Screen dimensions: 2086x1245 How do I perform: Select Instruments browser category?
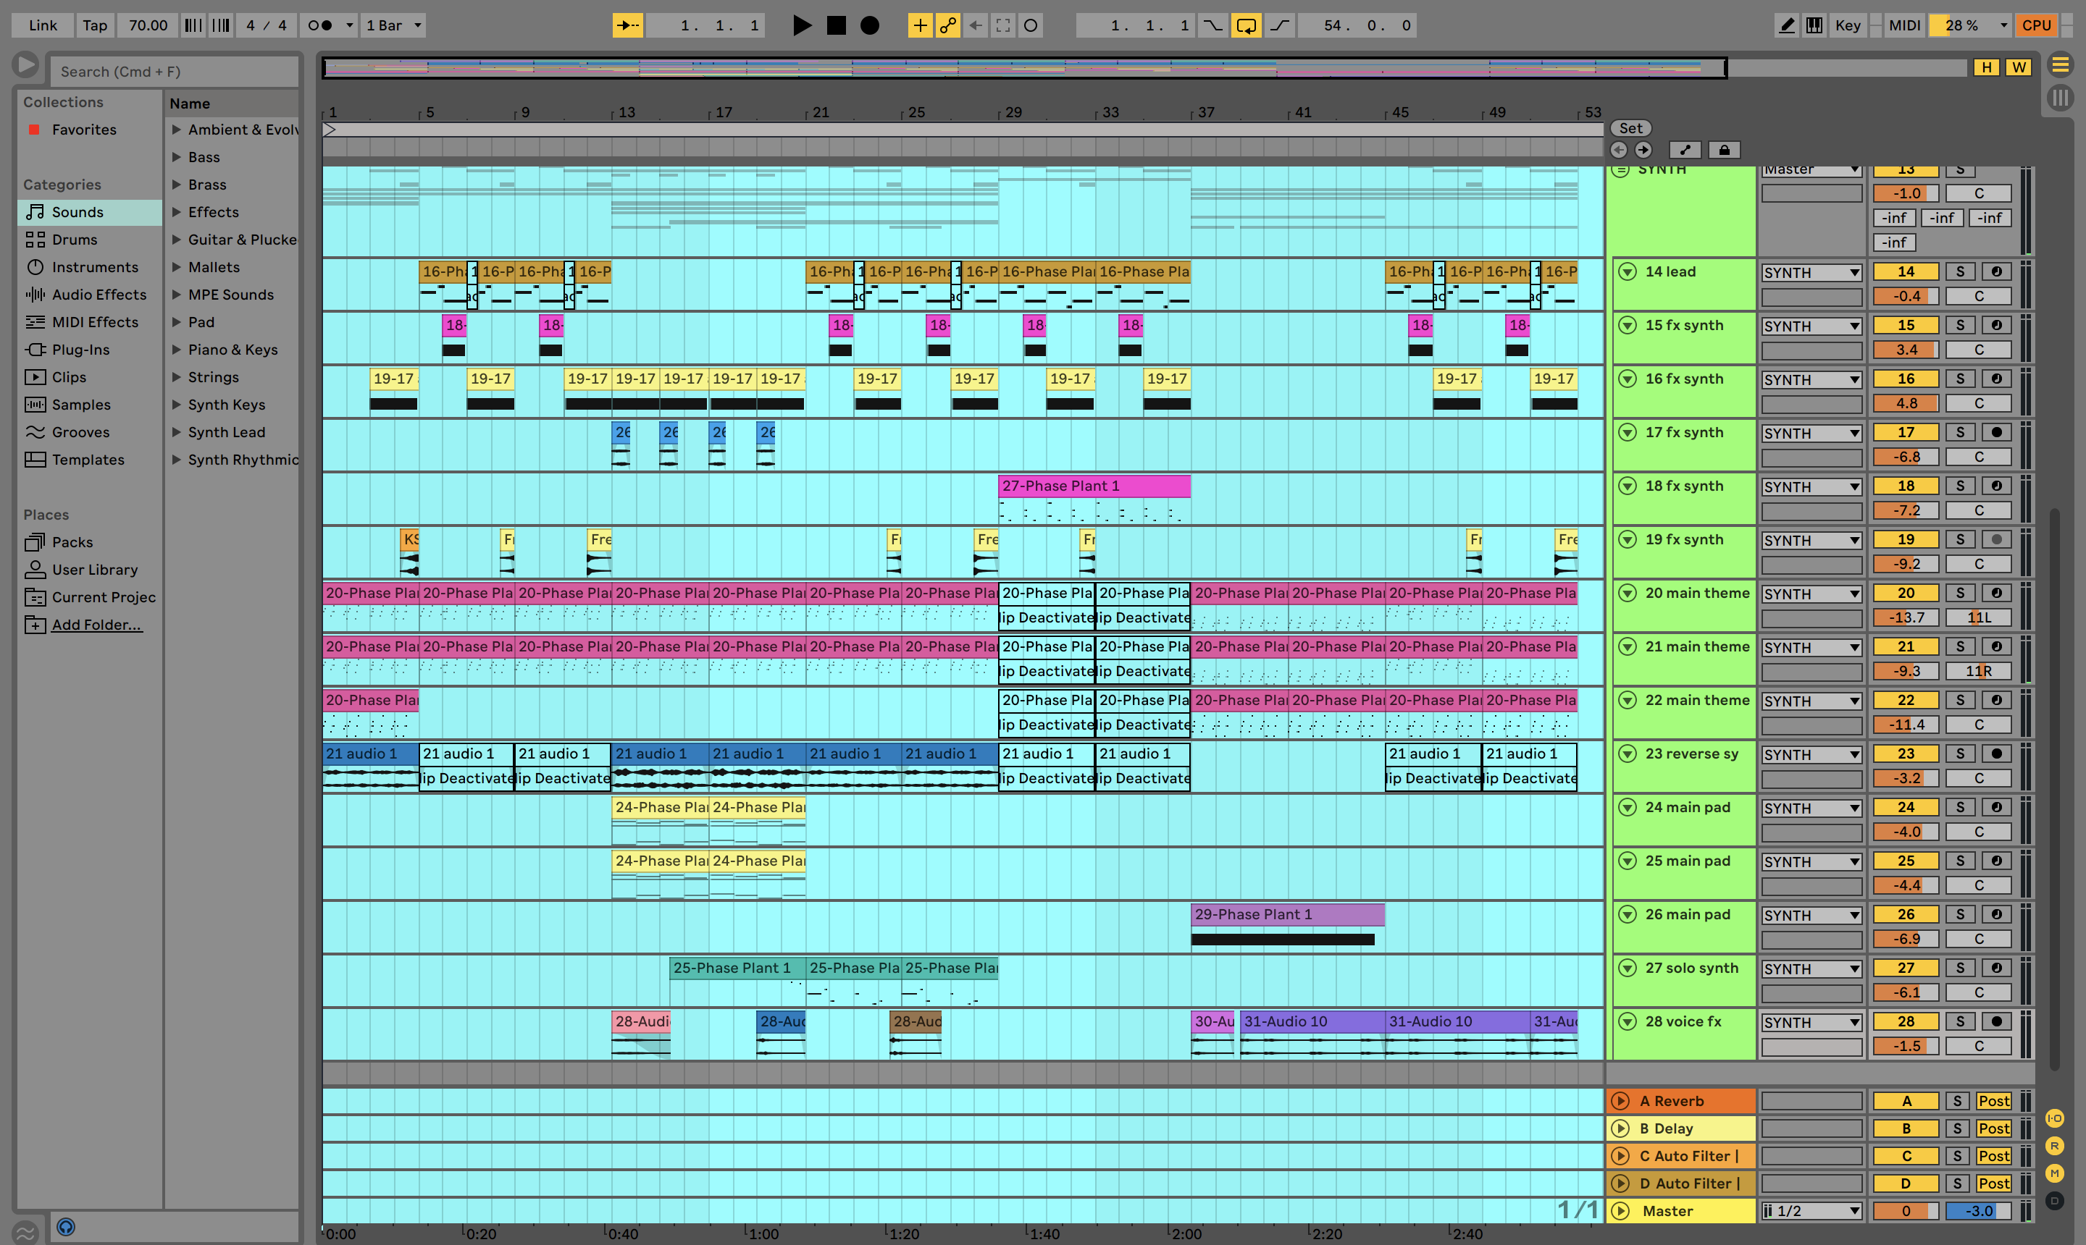(89, 268)
